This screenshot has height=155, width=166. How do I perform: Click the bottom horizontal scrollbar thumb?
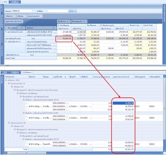tap(27, 153)
